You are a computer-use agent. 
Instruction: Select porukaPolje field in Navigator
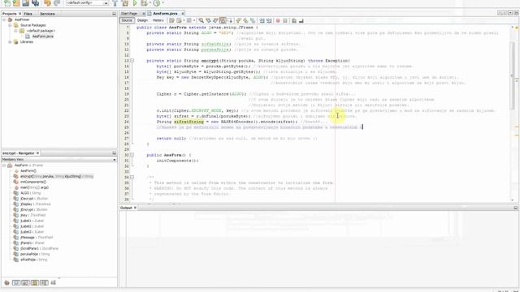35,254
